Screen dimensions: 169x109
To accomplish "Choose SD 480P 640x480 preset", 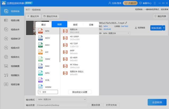I will coord(80,59).
